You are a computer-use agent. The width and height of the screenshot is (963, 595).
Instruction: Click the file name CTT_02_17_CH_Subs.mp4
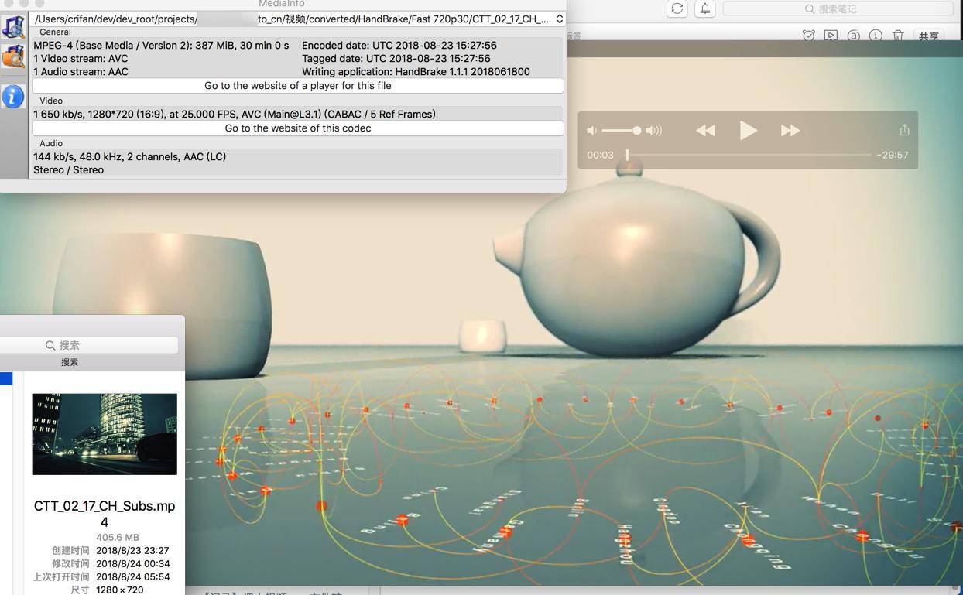coord(105,514)
